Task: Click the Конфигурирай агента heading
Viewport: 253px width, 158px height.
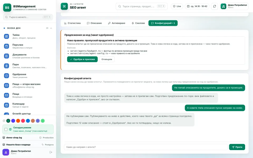Action: 77,78
